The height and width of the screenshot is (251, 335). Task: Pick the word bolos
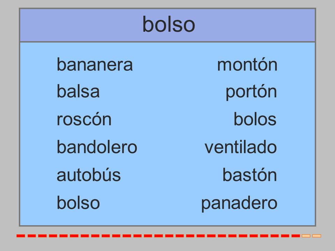[255, 119]
